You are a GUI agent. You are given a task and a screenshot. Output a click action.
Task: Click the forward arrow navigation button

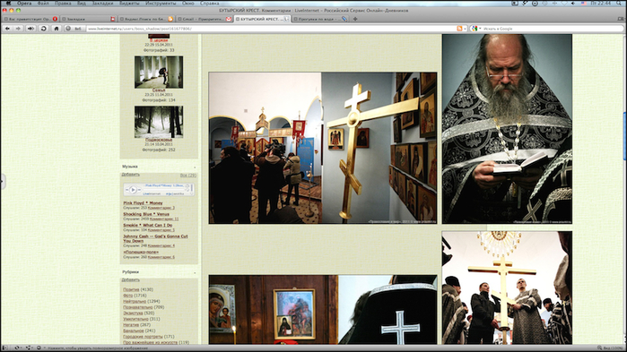point(18,29)
